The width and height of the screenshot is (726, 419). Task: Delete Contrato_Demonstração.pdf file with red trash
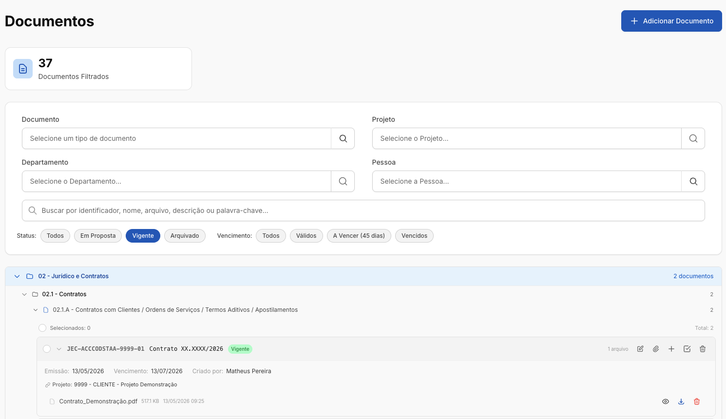(x=697, y=401)
